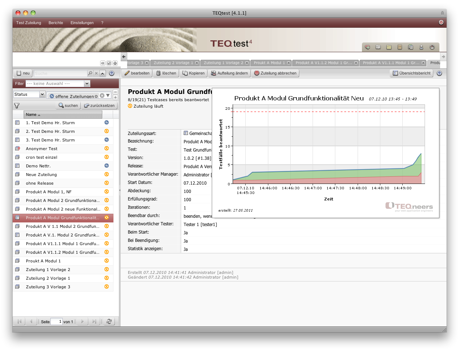This screenshot has width=461, height=352.
Task: Click the Kopieren button
Action: [x=193, y=73]
